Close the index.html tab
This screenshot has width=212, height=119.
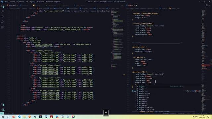(x=17, y=5)
